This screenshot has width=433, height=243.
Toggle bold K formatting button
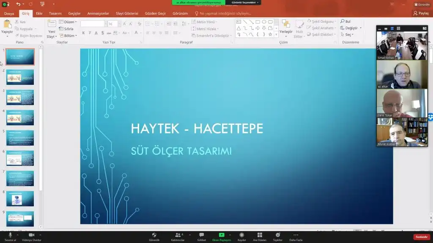point(83,33)
